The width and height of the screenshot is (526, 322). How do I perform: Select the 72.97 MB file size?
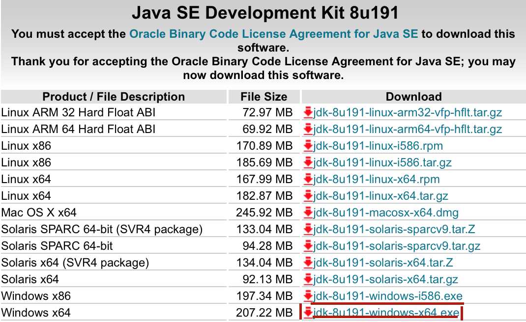pyautogui.click(x=268, y=112)
